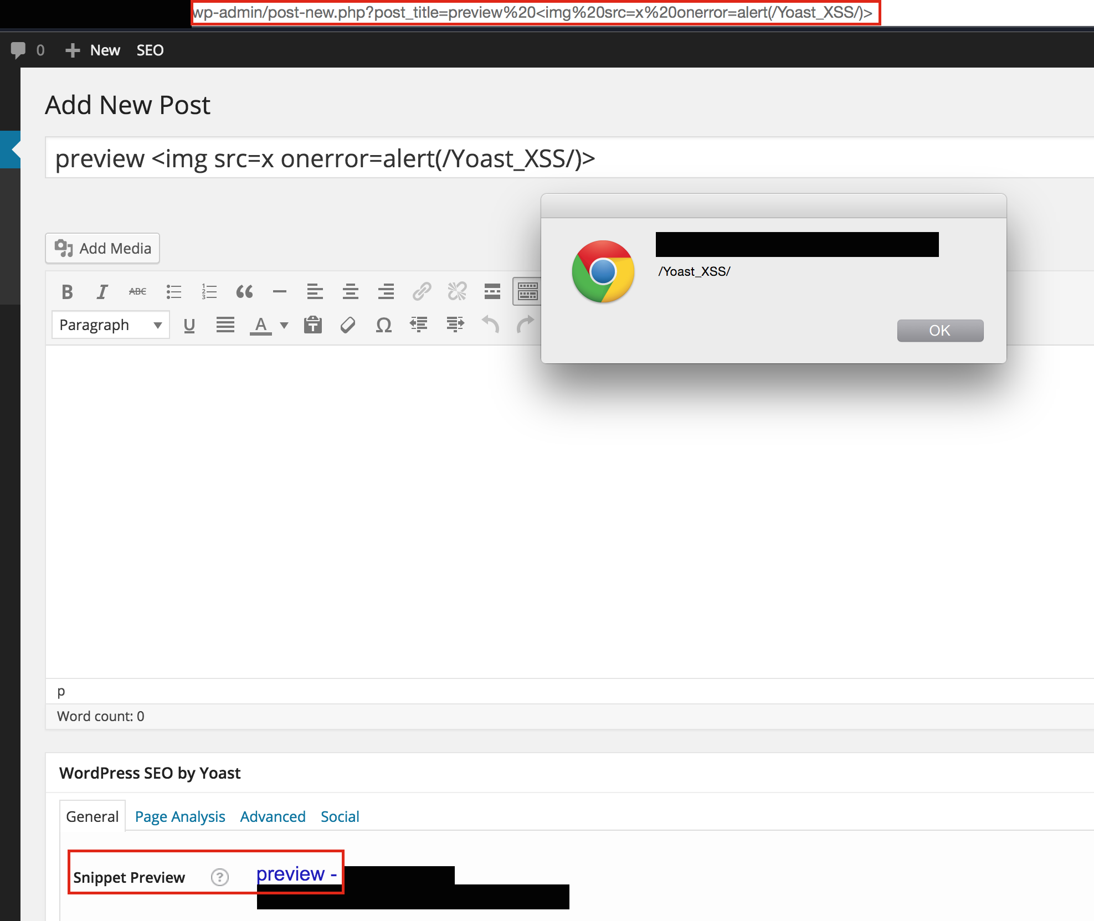The width and height of the screenshot is (1094, 921).
Task: Click the undo arrow icon
Action: pos(490,325)
